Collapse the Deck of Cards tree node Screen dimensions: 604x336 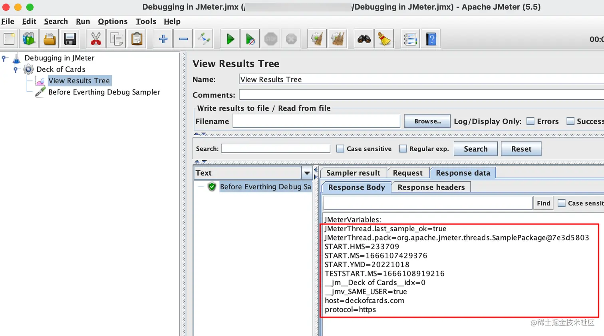tap(16, 70)
